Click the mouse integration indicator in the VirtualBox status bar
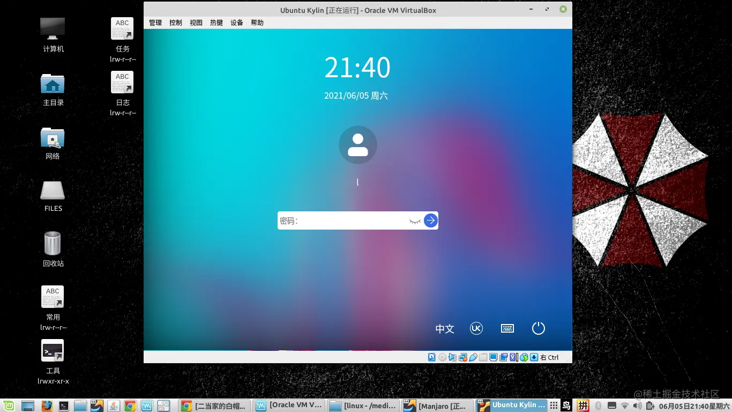 click(x=524, y=357)
